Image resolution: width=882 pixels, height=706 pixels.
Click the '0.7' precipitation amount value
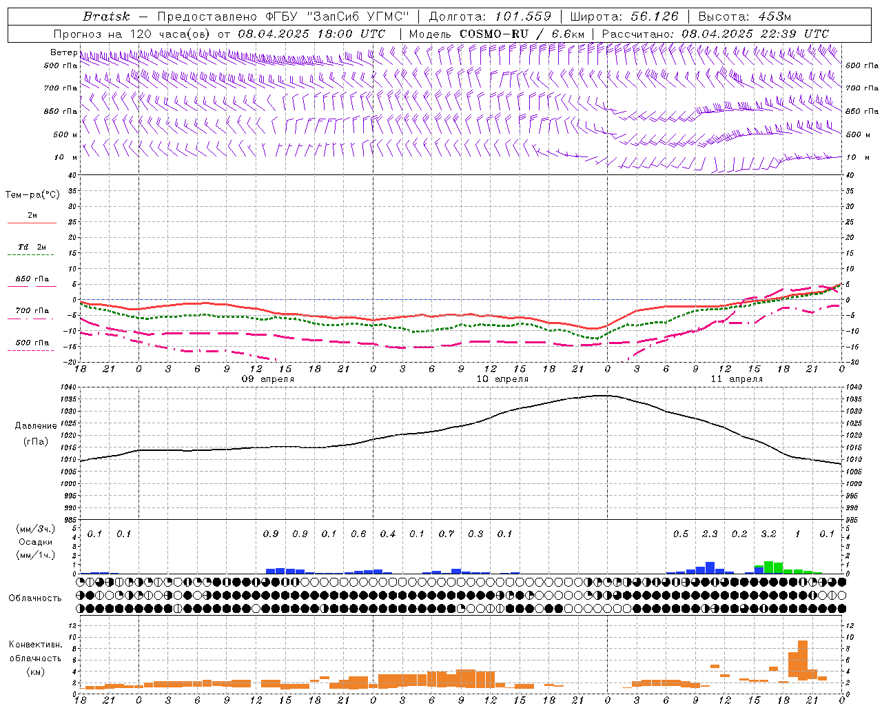[447, 534]
